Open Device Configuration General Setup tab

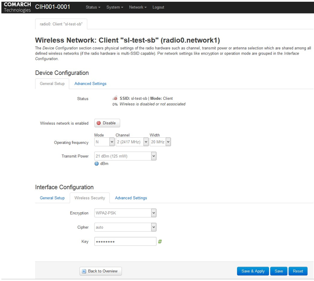[x=52, y=84]
